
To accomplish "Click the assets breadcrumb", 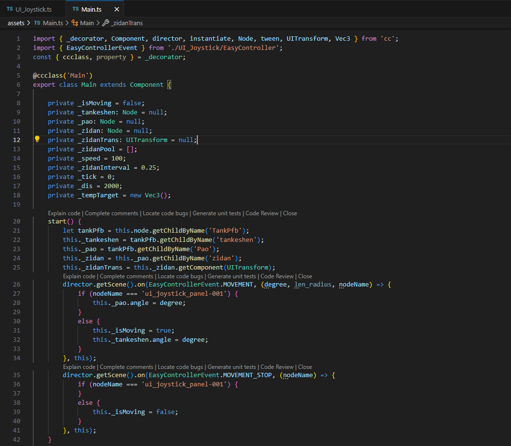I will point(16,23).
